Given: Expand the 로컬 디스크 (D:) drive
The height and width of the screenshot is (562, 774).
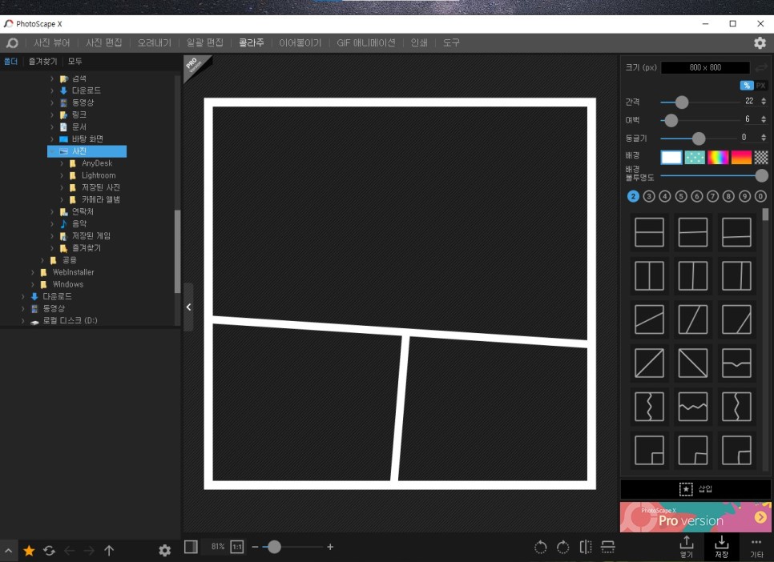Looking at the screenshot, I should coord(22,320).
